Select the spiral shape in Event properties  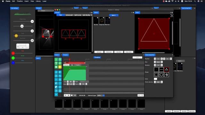pyautogui.click(x=167, y=75)
